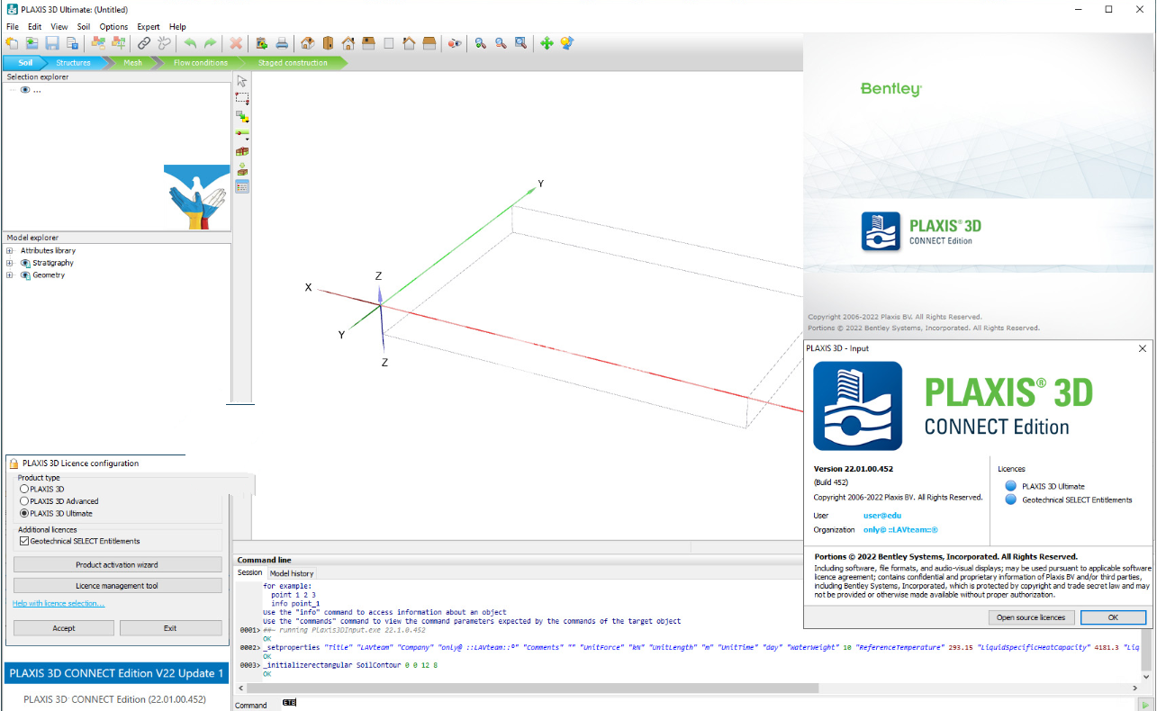Toggle visibility eye of Geometry
The width and height of the screenshot is (1157, 711).
coord(25,275)
